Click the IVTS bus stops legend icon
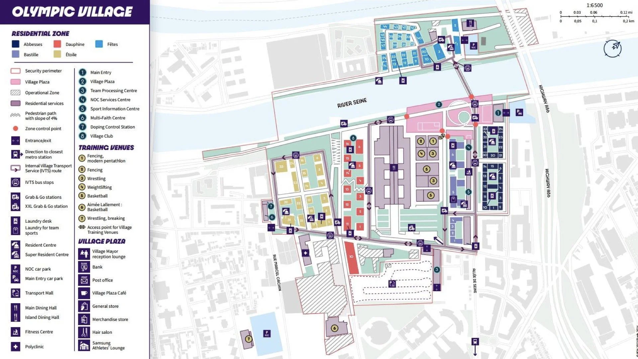This screenshot has height=359, width=638. 15,182
